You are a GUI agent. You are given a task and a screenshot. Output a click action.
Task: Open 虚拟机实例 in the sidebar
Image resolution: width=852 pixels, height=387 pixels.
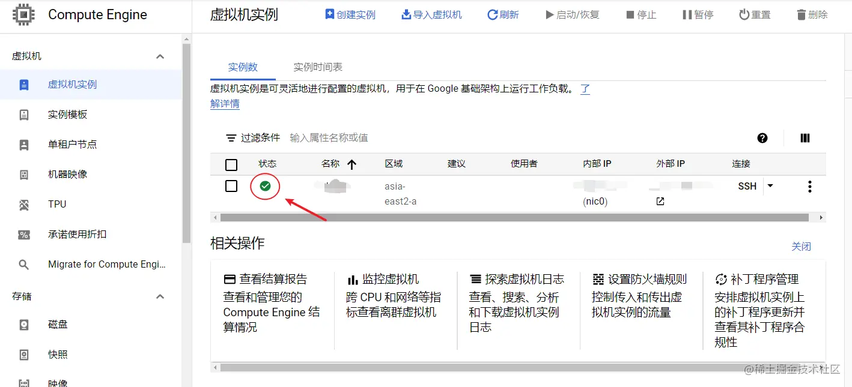pyautogui.click(x=91, y=85)
